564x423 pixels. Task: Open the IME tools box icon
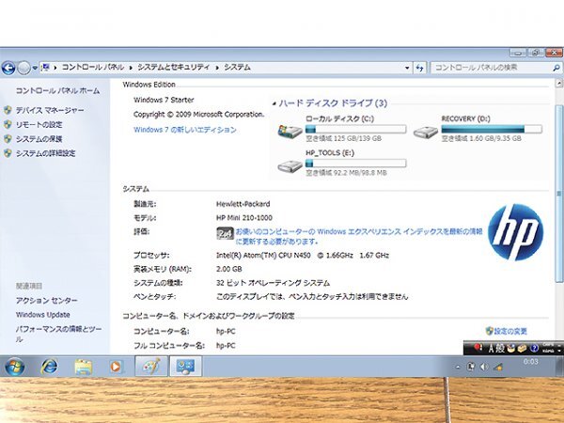pos(523,348)
